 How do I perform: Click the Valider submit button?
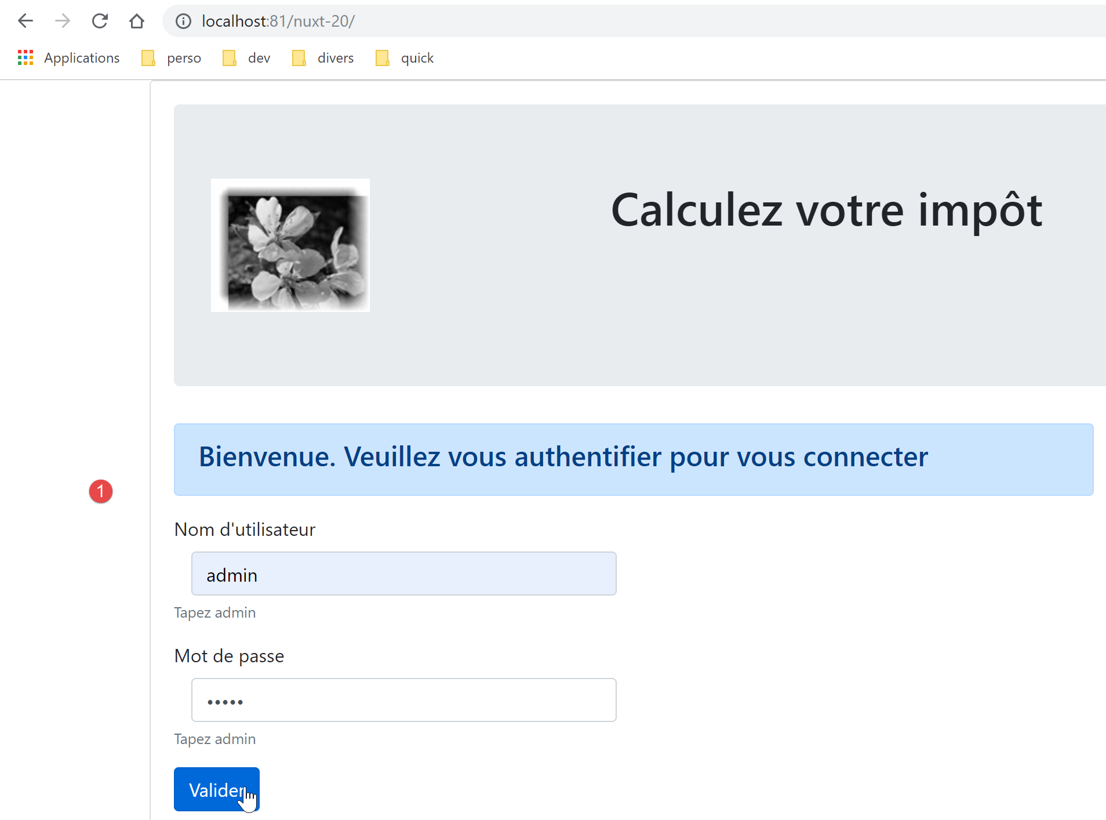pyautogui.click(x=216, y=789)
